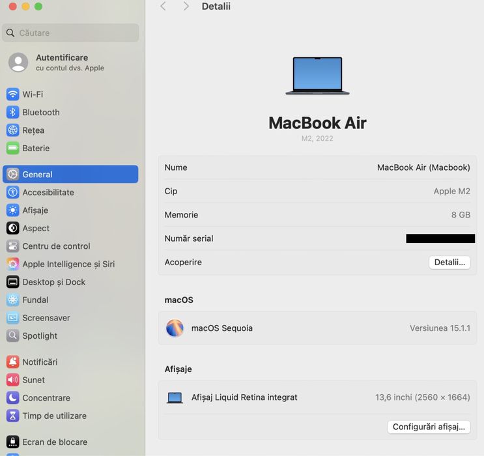Click the Centru de control icon
Viewport: 484px width, 456px height.
(x=12, y=246)
